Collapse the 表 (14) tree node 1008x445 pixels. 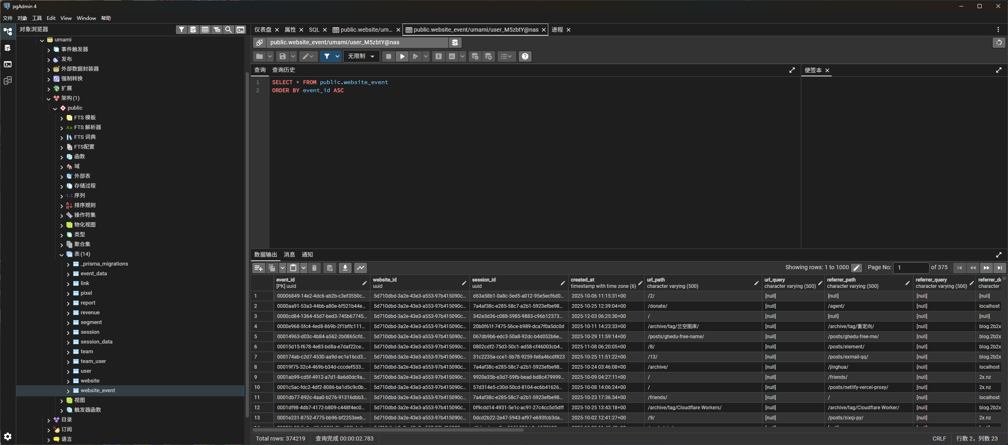pyautogui.click(x=62, y=255)
